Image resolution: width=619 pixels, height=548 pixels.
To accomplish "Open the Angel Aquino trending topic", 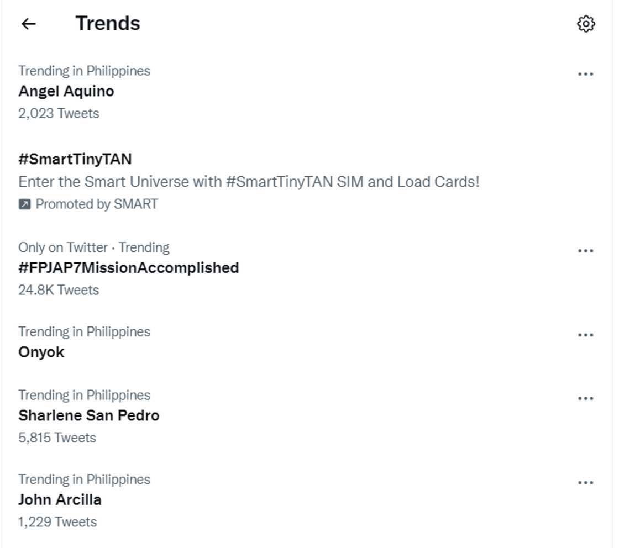I will (66, 91).
